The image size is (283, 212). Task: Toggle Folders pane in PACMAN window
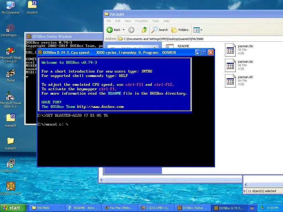point(180,30)
